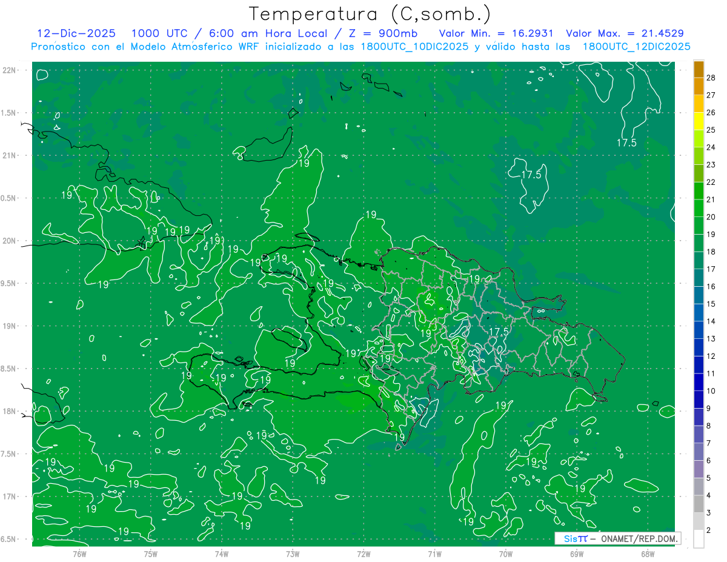Click the '21N' latitude axis label
Image resolution: width=727 pixels, height=562 pixels.
pos(10,156)
